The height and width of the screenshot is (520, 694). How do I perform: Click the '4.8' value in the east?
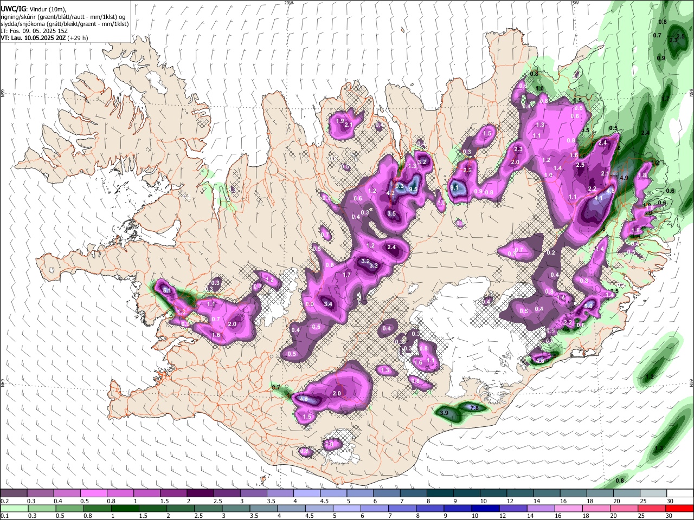[611, 191]
